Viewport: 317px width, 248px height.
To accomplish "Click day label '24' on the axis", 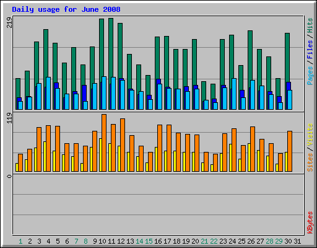I will pyautogui.click(x=232, y=241).
